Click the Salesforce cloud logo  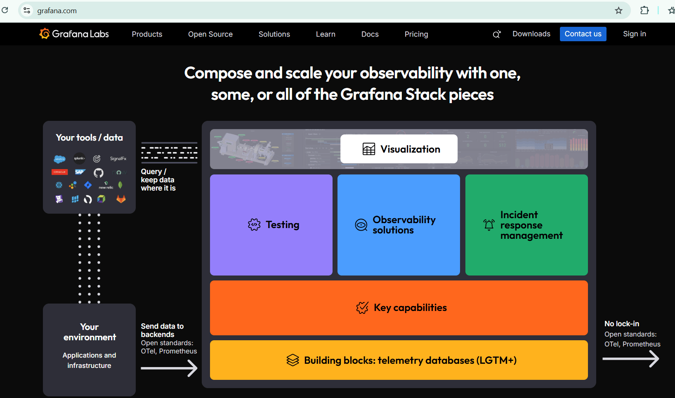click(59, 159)
